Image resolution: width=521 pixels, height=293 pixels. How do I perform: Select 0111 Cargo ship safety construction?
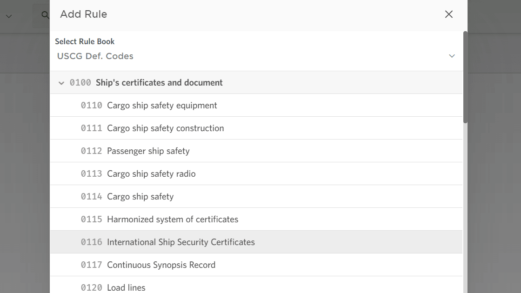tap(165, 128)
